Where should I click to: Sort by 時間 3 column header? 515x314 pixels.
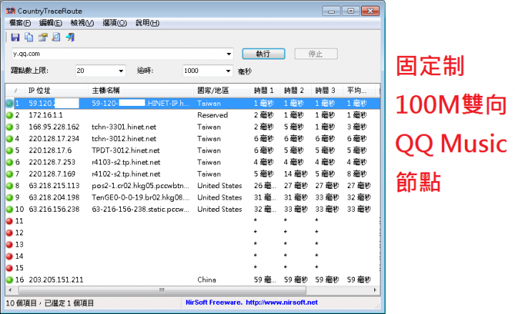[x=326, y=91]
